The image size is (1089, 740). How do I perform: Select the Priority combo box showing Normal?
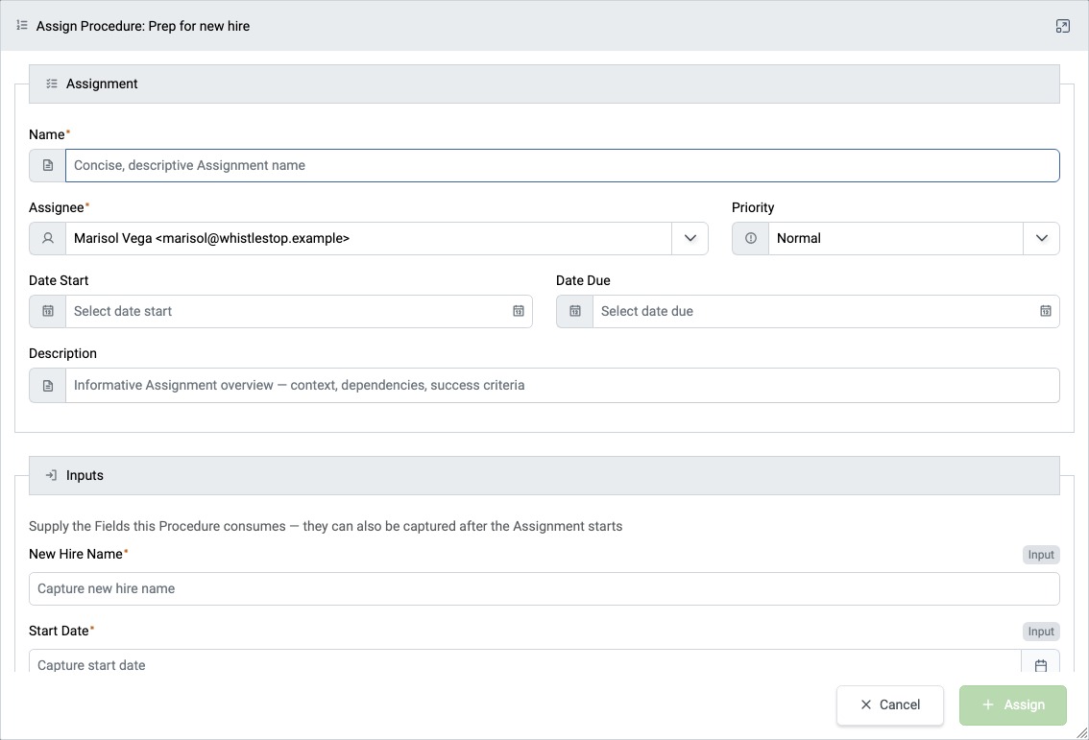point(896,238)
